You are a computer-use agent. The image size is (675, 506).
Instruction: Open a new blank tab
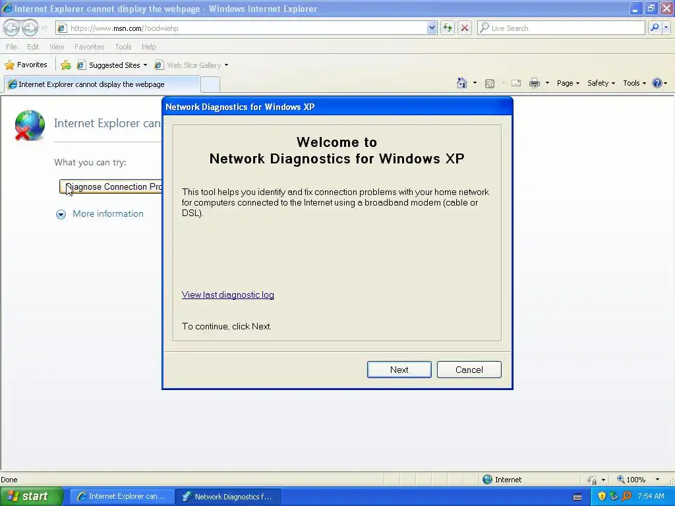tap(210, 85)
